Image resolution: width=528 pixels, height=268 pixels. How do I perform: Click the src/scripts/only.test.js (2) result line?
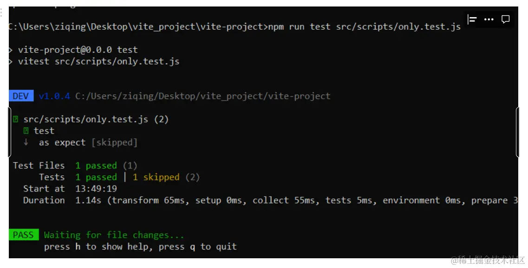[96, 119]
